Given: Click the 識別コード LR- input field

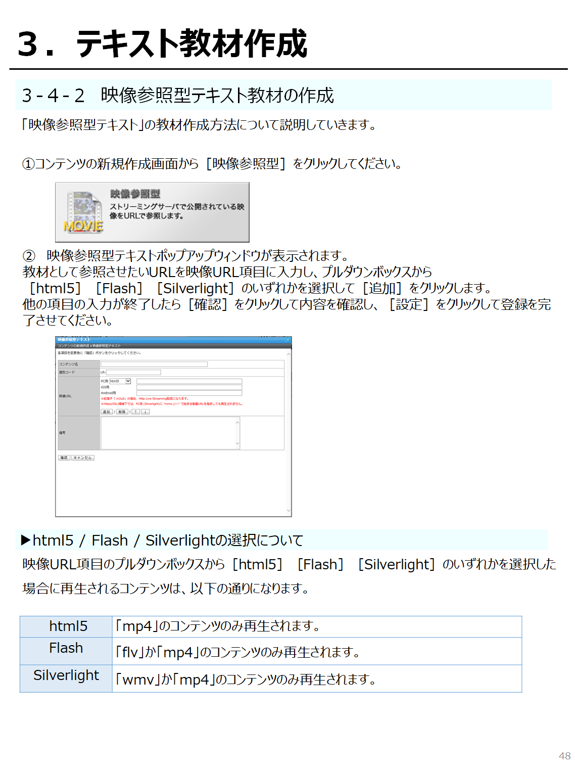Looking at the screenshot, I should coord(133,372).
